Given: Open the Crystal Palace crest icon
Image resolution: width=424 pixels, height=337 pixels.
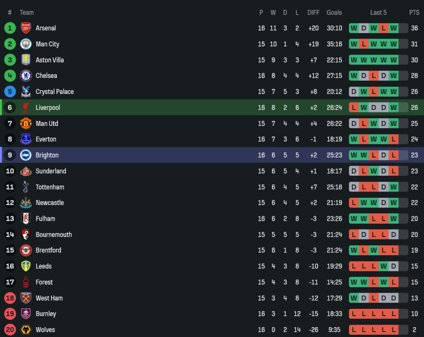Looking at the screenshot, I should tap(26, 92).
